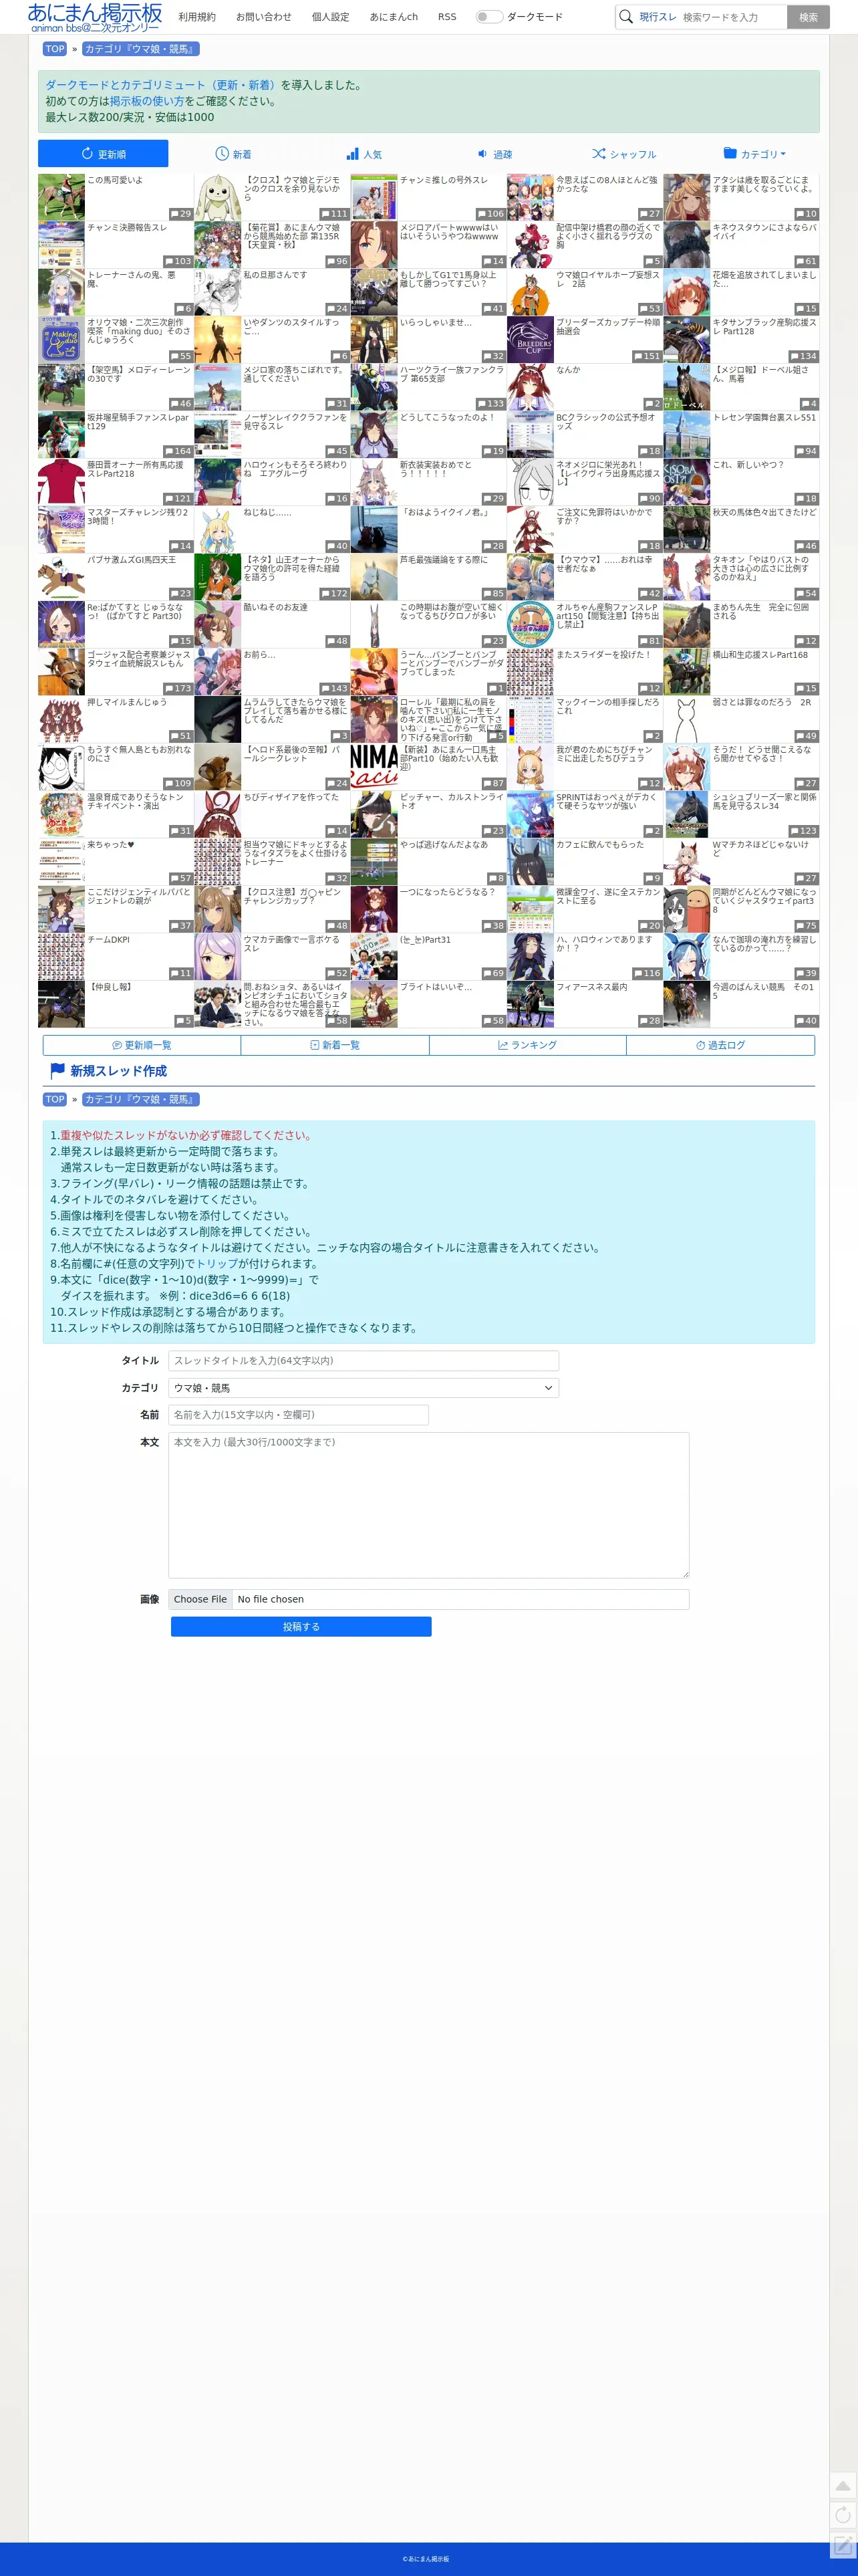
Task: Click the bar chart icon on 人気 tab
Action: pyautogui.click(x=352, y=154)
